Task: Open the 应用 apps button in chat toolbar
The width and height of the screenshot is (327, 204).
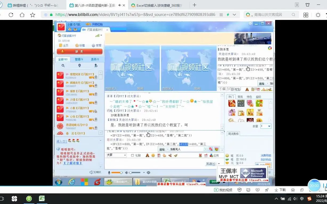Action: [x=214, y=155]
